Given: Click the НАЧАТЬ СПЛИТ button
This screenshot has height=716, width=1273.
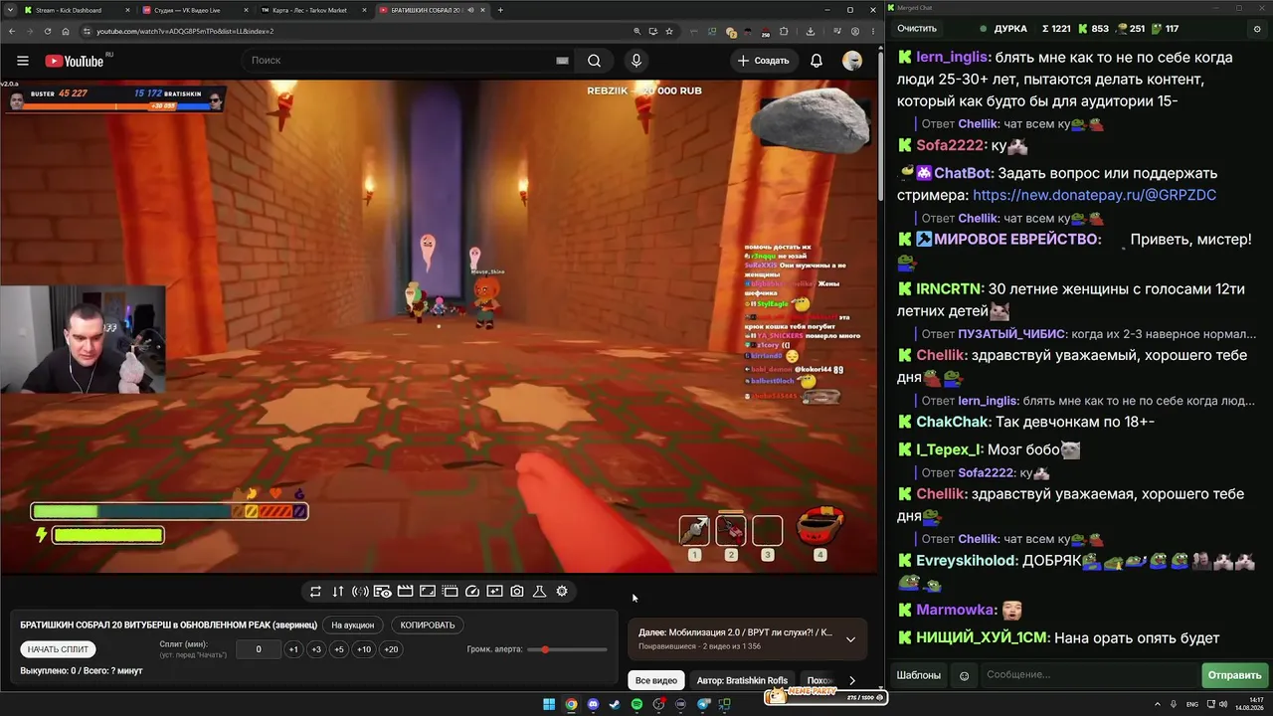Looking at the screenshot, I should click(x=58, y=649).
